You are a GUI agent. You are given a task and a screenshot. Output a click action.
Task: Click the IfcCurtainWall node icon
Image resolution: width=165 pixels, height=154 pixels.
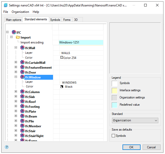22,62
